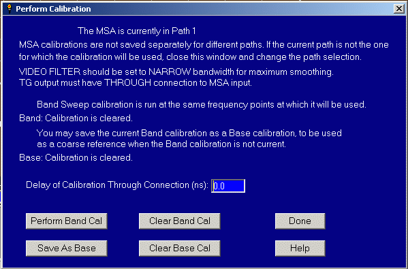
Task: Click the Perform Band Cal button
Action: 66,221
